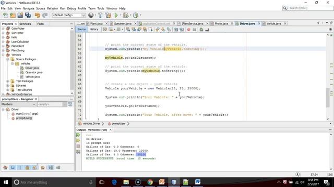
Task: Toggle Show Static Members in Navigator
Action: tap(20, 168)
